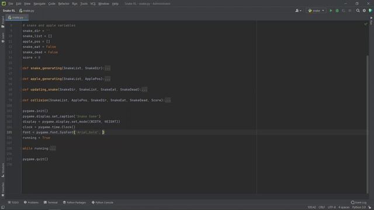Open the Favorites star sidebar
This screenshot has height=210, width=374.
point(3,190)
